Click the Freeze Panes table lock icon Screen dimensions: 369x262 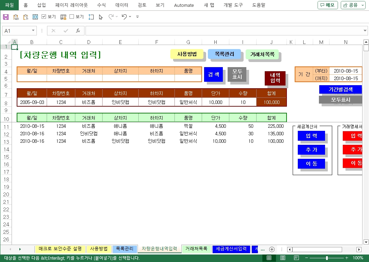point(63,17)
